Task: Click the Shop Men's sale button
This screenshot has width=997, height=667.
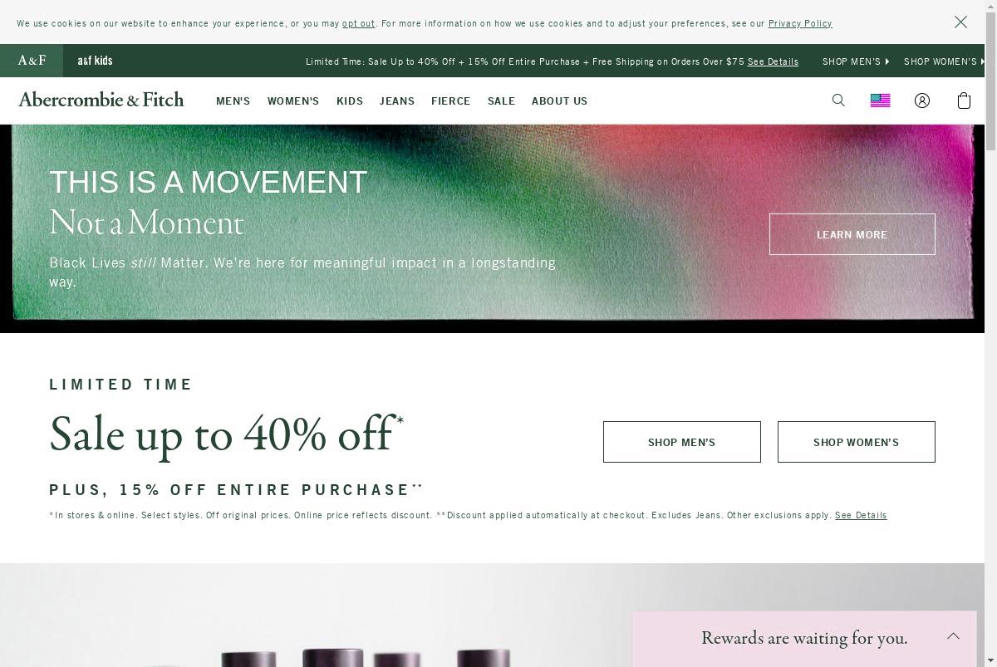Action: click(682, 442)
